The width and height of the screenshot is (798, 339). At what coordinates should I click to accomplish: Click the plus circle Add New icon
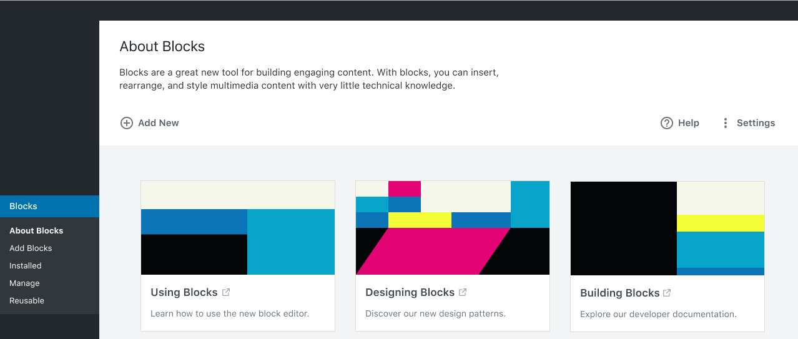[x=127, y=123]
